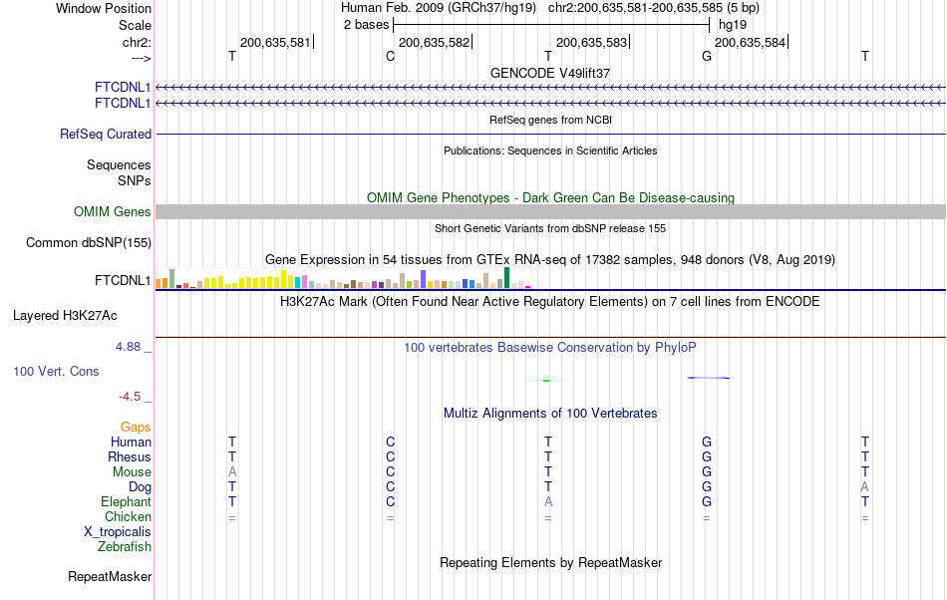The height and width of the screenshot is (600, 947).
Task: Click the SNPs track label
Action: [x=135, y=180]
